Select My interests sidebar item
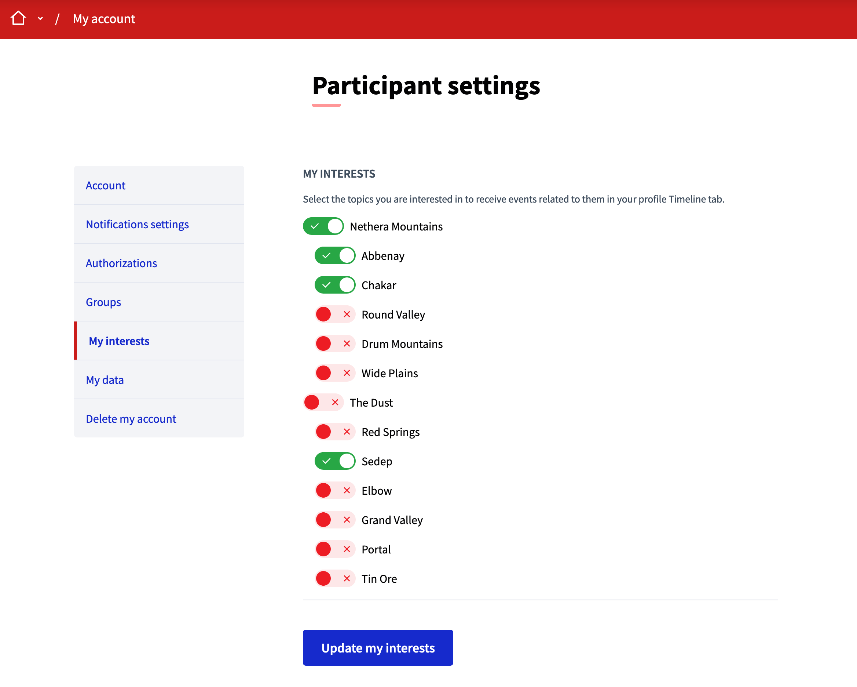Screen dimensions: 857x687 (119, 341)
